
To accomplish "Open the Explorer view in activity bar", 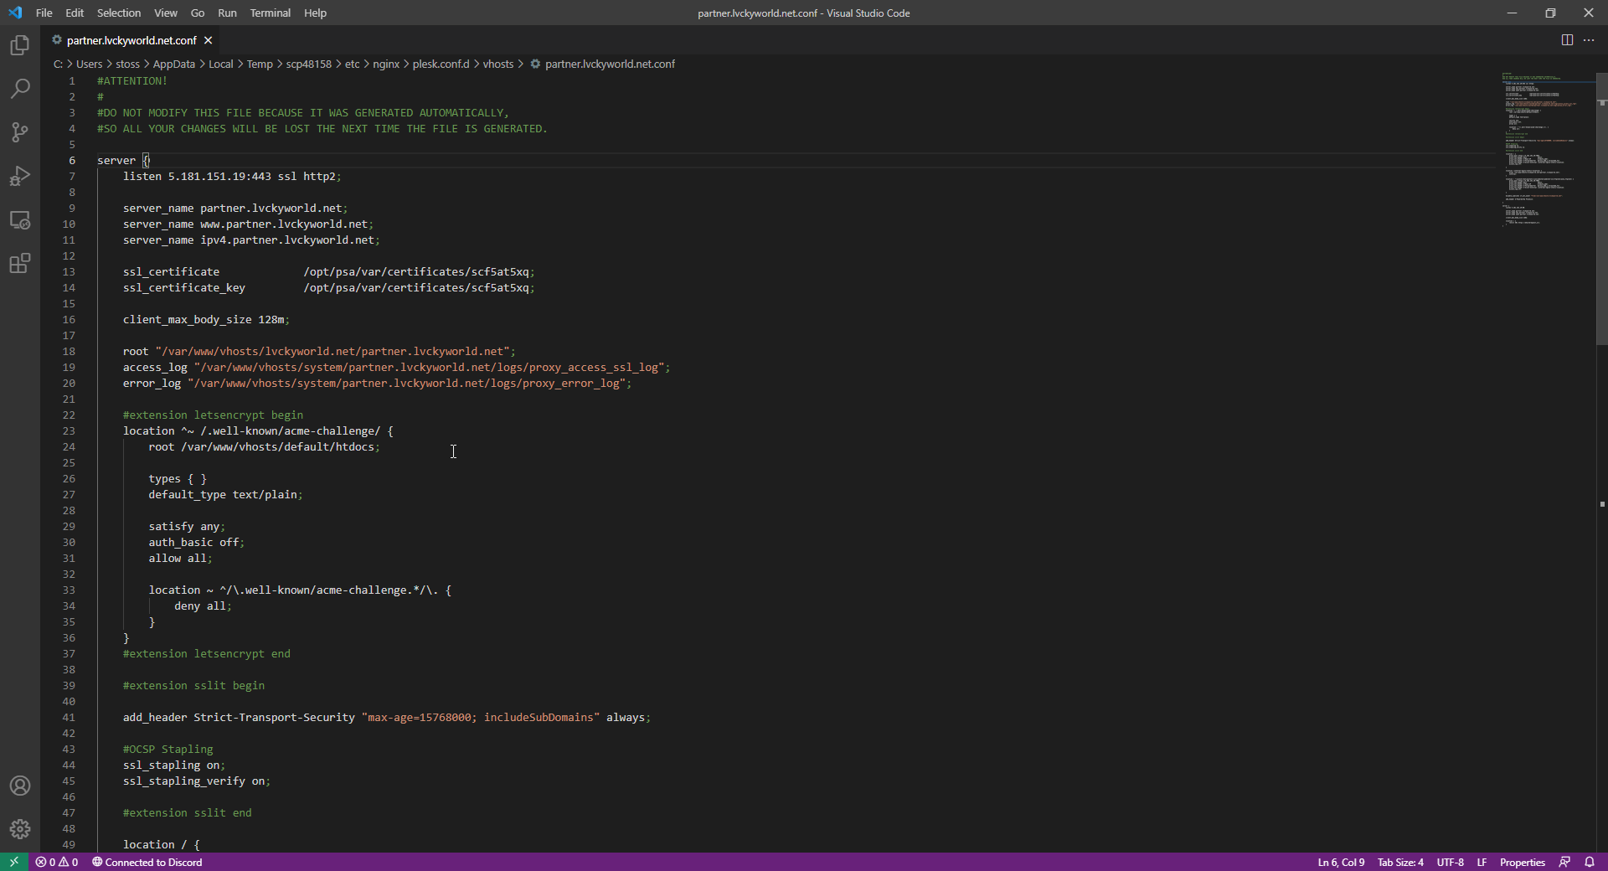I will click(x=20, y=45).
